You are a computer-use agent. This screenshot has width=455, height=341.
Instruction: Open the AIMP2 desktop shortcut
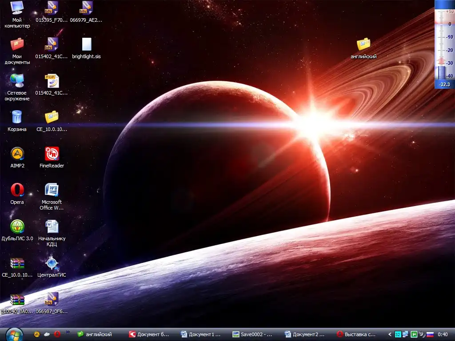pos(17,154)
